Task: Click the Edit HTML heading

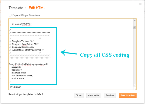Action: [x=37, y=8]
